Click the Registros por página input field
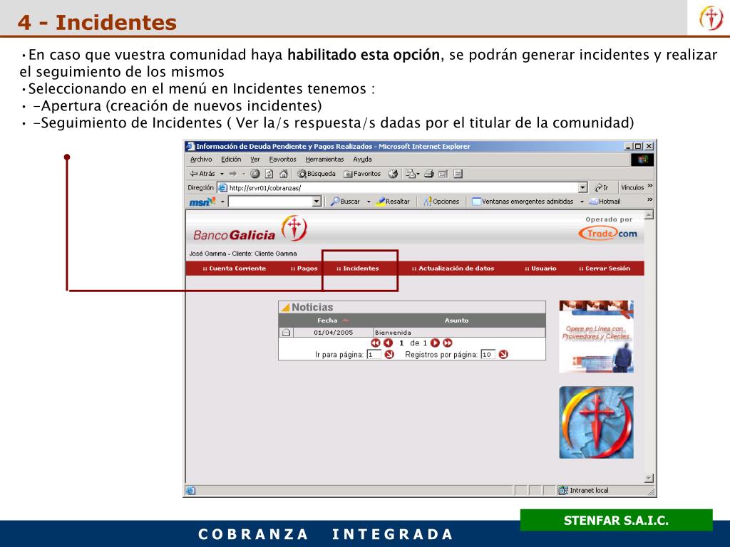The height and width of the screenshot is (547, 730). point(488,355)
